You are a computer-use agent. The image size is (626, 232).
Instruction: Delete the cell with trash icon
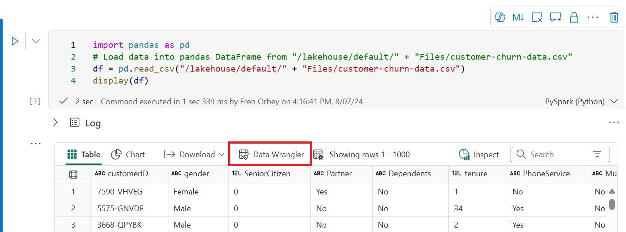pyautogui.click(x=614, y=17)
